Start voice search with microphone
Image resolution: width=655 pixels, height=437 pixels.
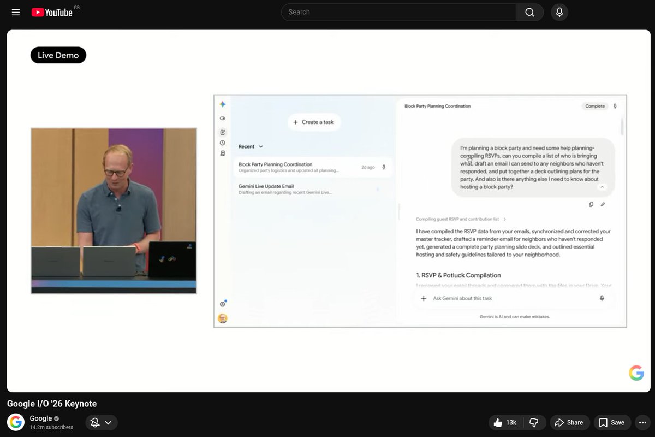pos(559,12)
